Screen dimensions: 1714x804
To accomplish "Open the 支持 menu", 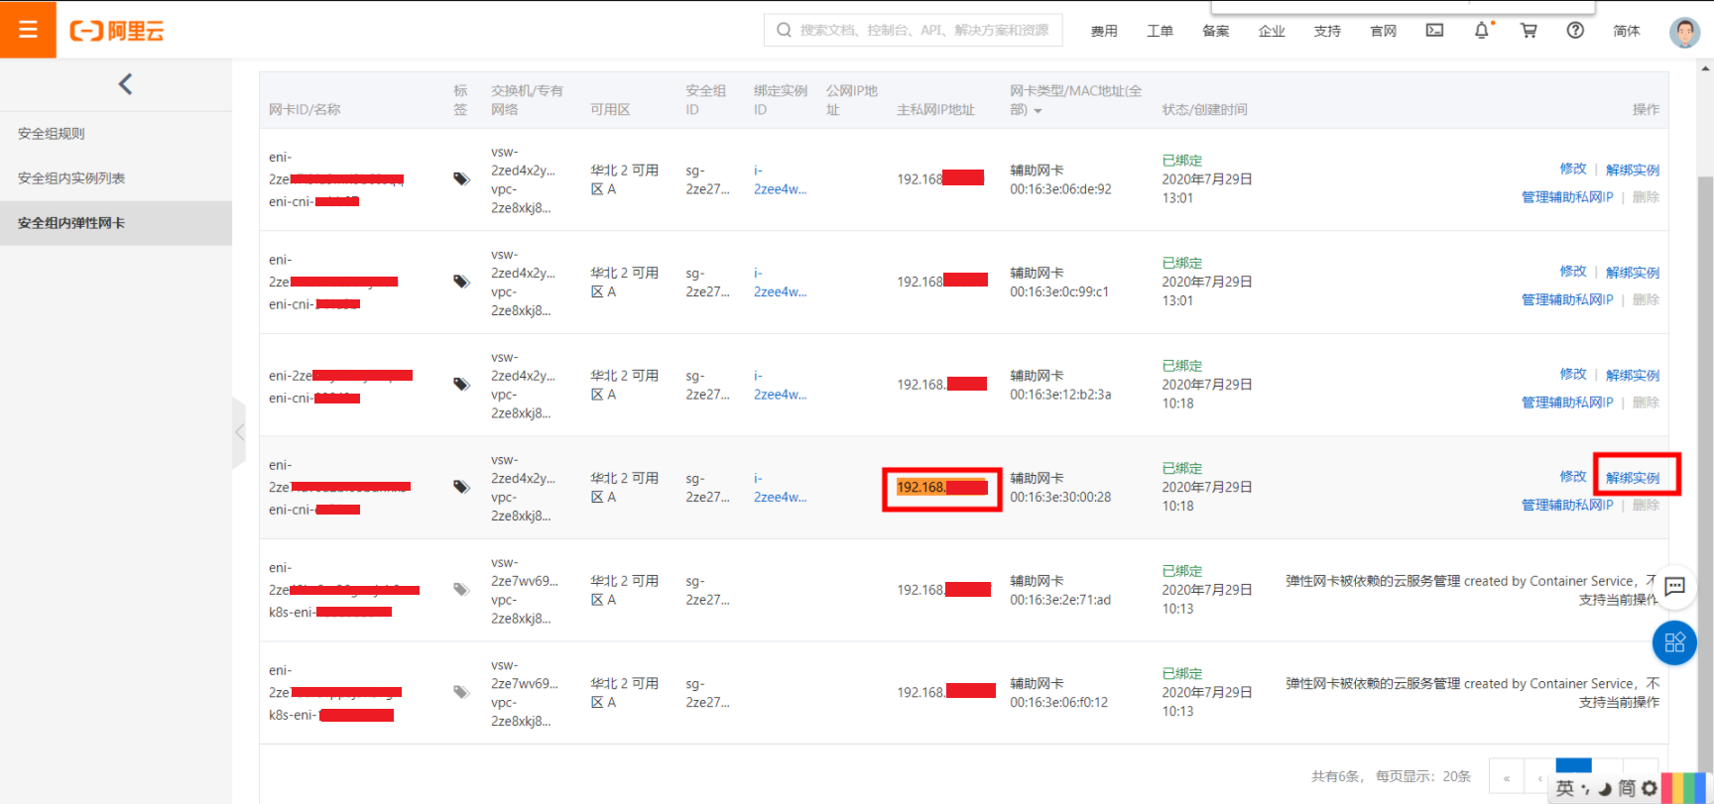I will point(1327,31).
